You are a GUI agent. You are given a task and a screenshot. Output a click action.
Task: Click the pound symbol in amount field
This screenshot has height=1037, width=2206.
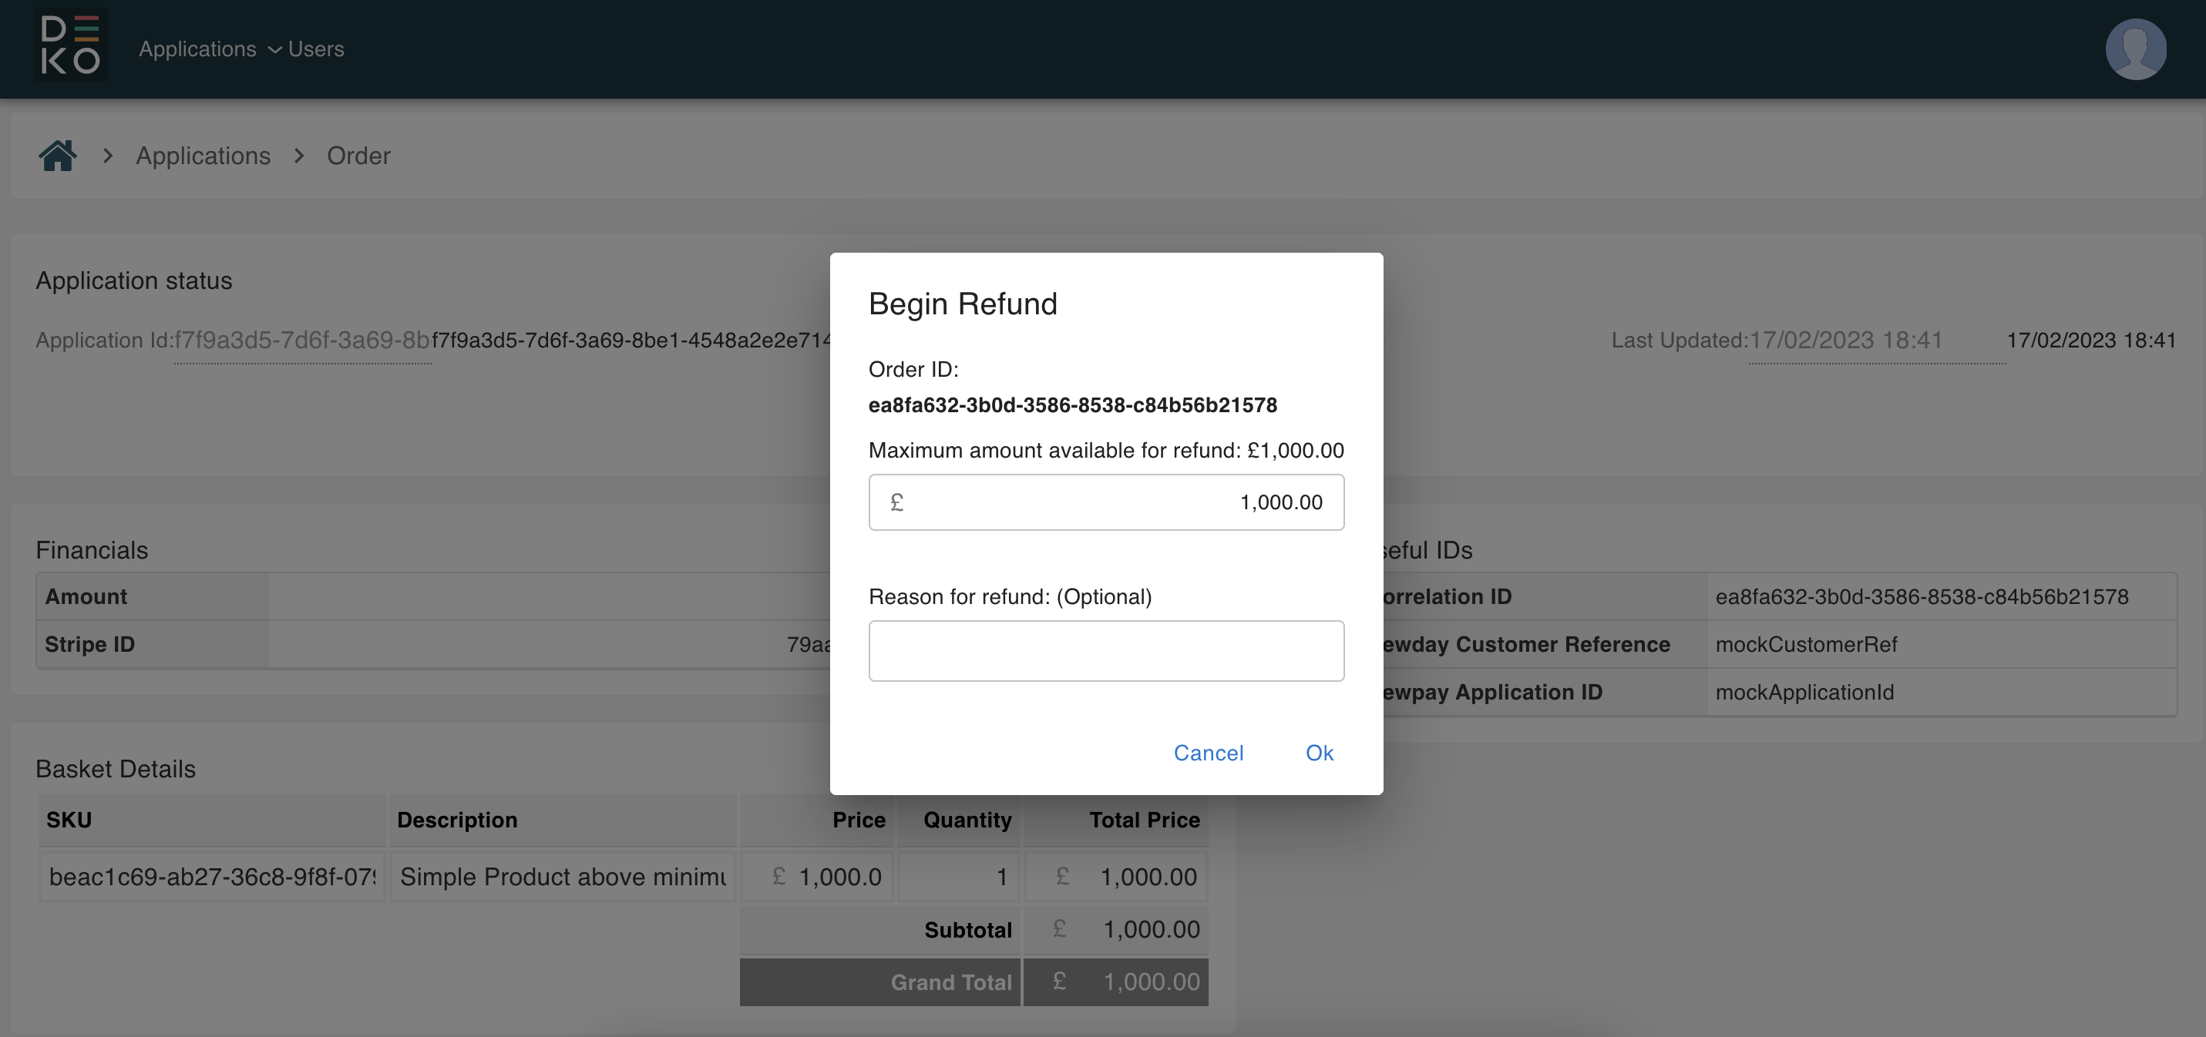[x=896, y=502]
